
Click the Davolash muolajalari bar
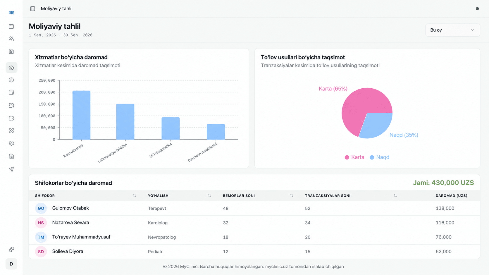tap(216, 132)
